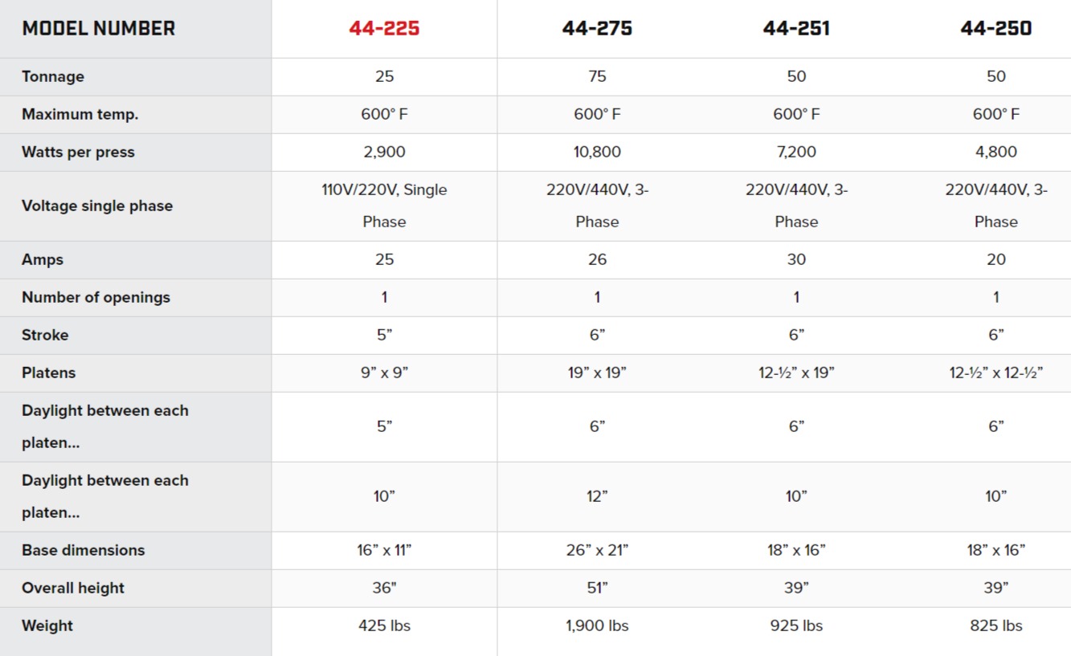The image size is (1071, 656).
Task: Click the Number of openings row label
Action: tap(96, 298)
